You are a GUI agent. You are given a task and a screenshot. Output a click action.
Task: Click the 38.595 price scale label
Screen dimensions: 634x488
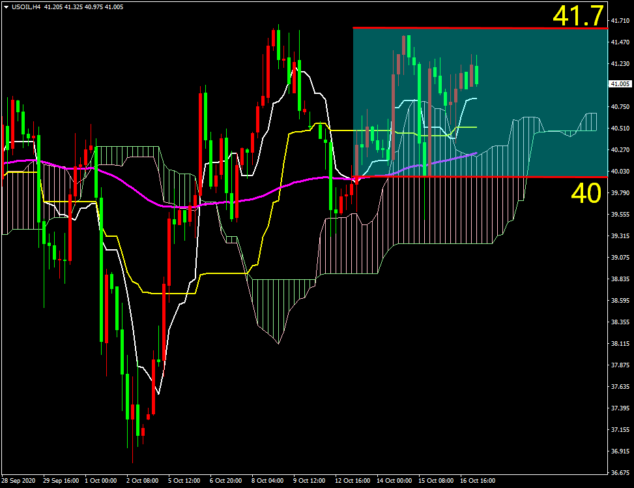coord(620,301)
